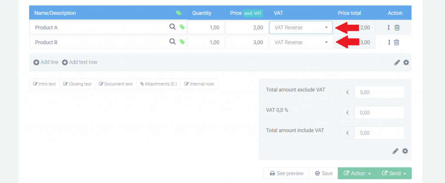445x183 pixels.
Task: Click the Product A quantity field
Action: [x=206, y=27]
